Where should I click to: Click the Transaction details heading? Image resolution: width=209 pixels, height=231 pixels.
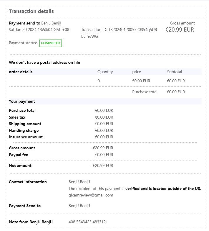[31, 12]
